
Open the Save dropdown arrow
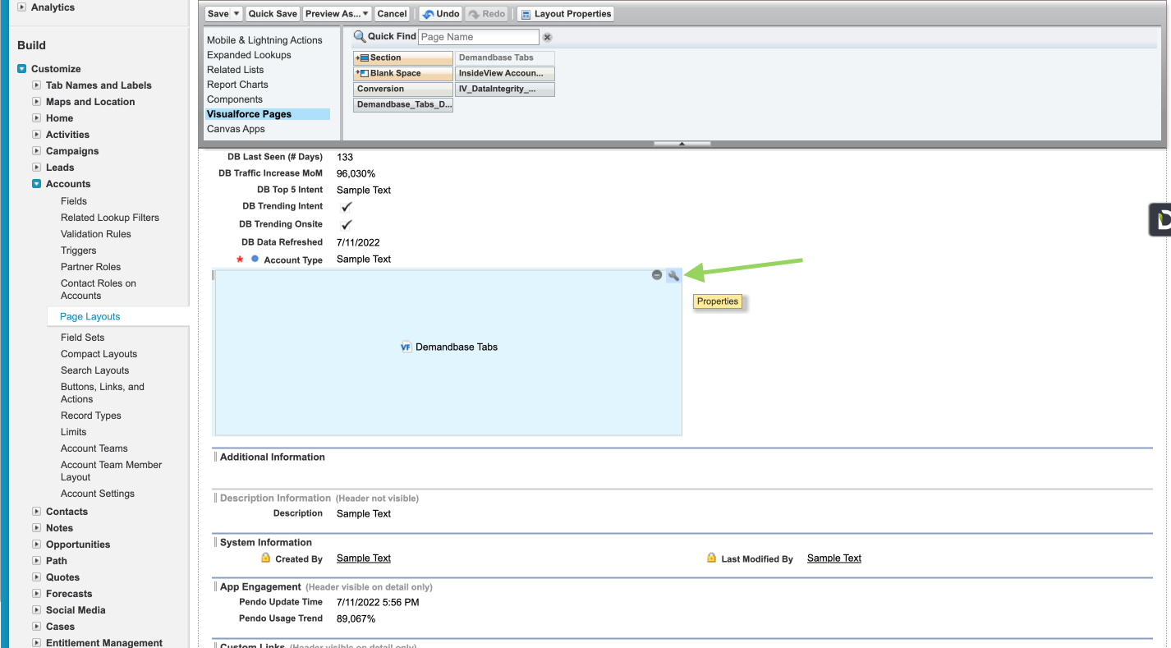(x=237, y=14)
